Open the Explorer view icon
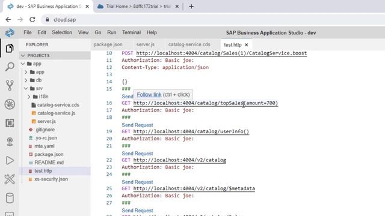Viewport: 385px width, 216px height. (x=10, y=48)
